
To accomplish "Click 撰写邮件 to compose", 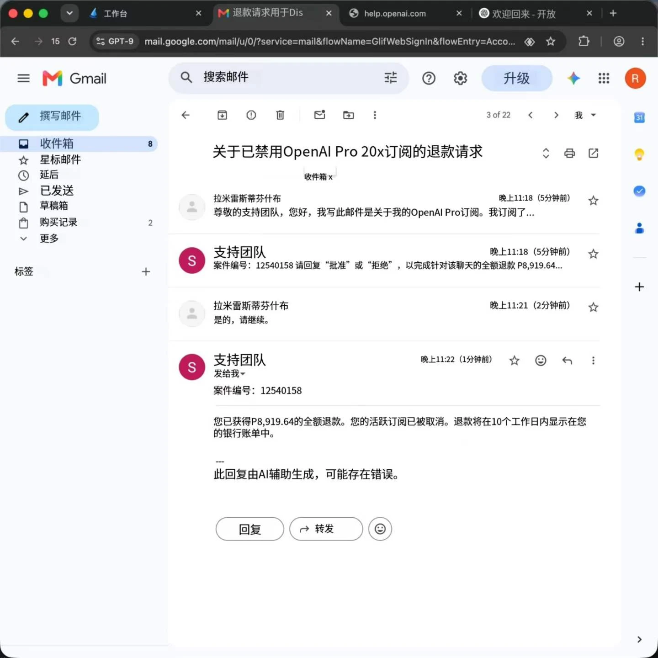I will (x=52, y=117).
